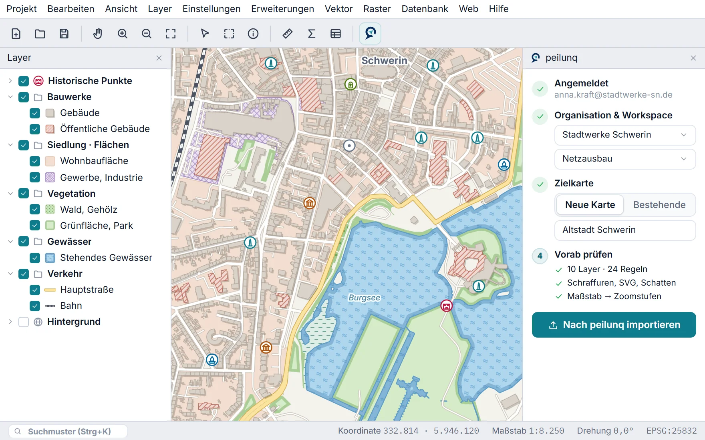
Task: Focus the Suchmuster search box
Action: tap(68, 431)
